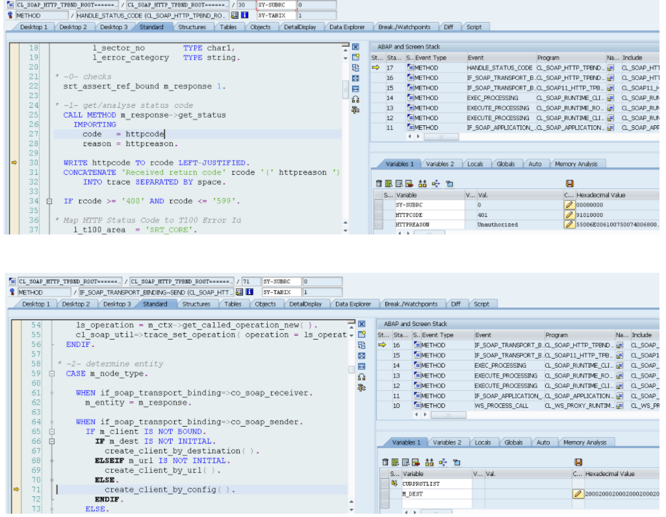666x517 pixels.
Task: Select stack row 14 EXEC_PROCESSING in upper stack
Action: pos(515,98)
